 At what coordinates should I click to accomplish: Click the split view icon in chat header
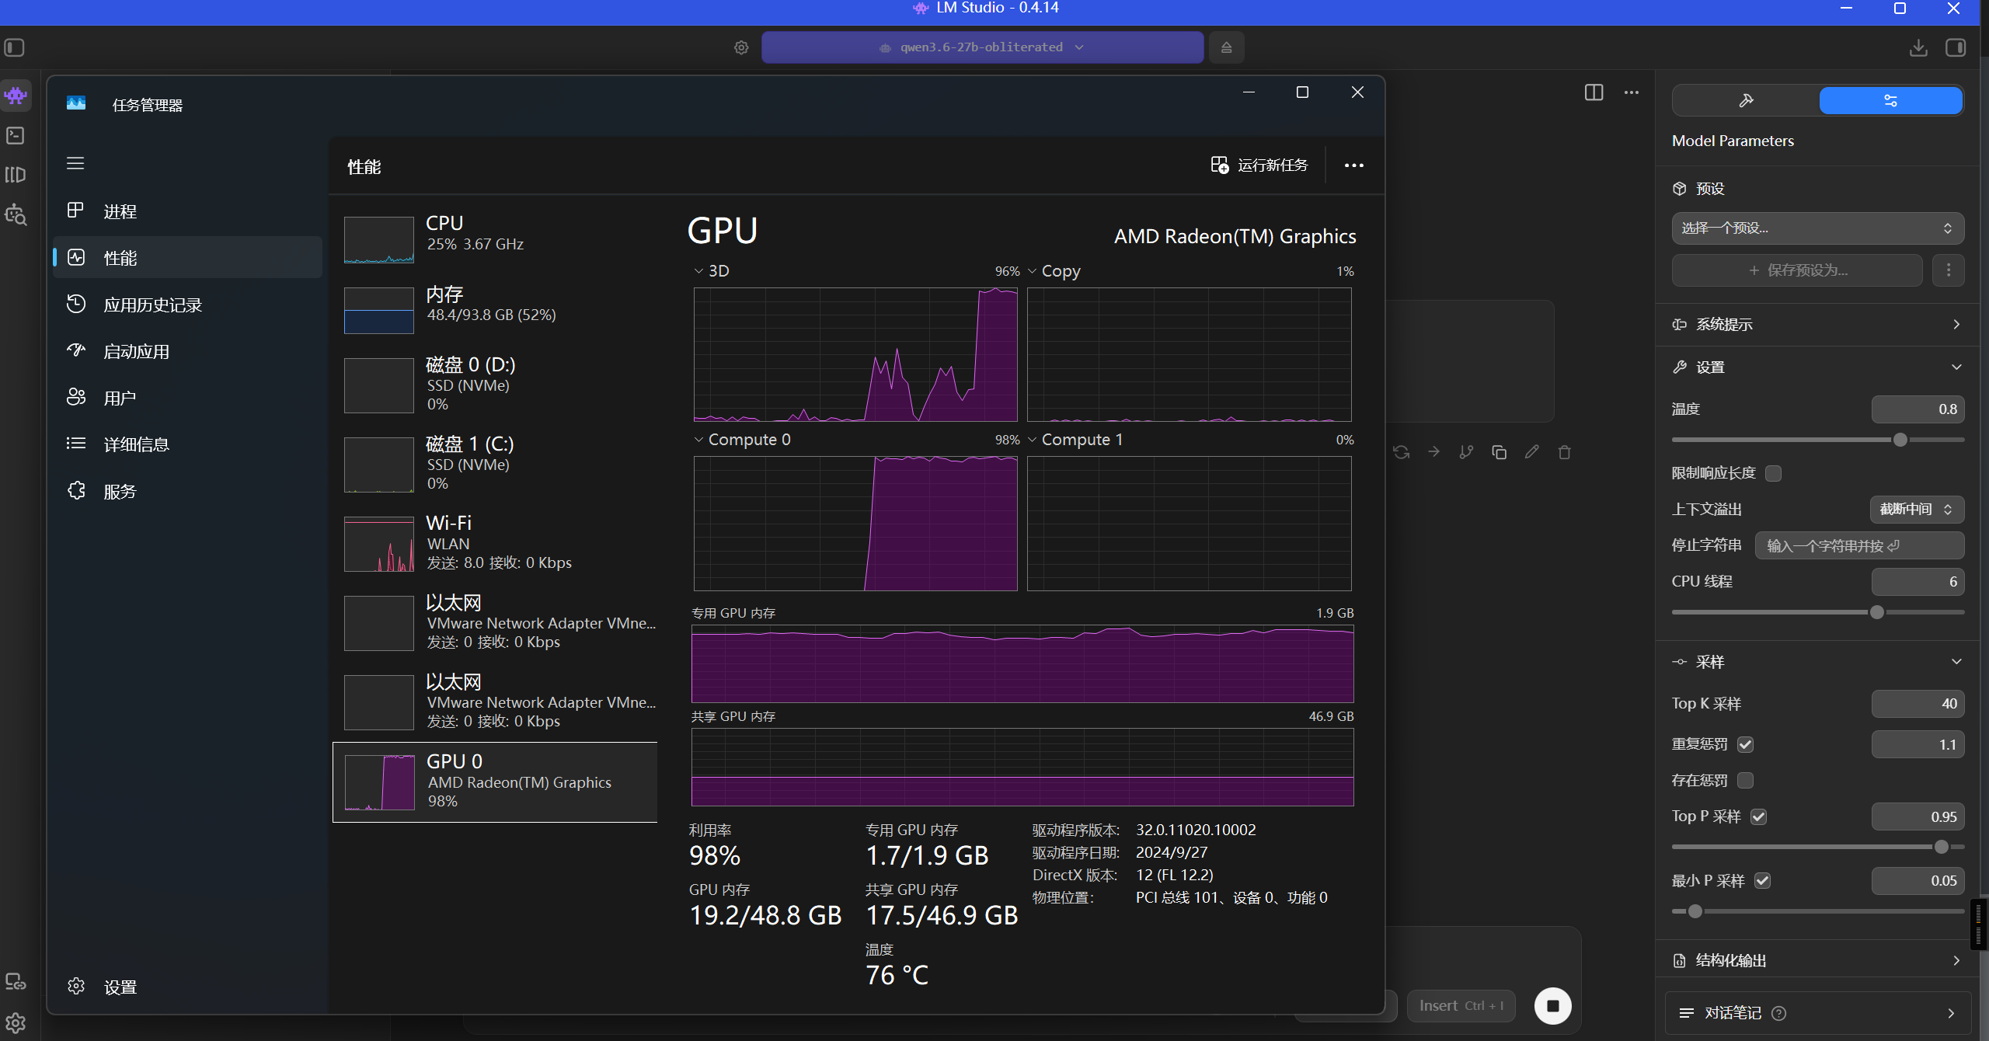[x=1594, y=92]
